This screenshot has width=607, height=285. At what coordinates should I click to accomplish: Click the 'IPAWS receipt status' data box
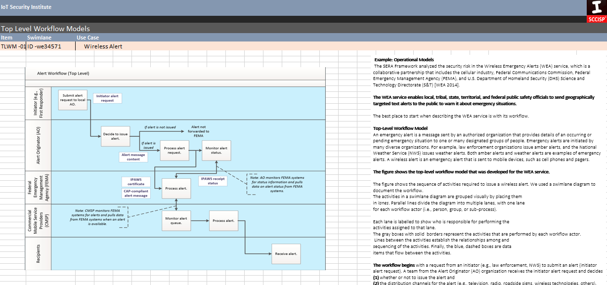pos(213,181)
